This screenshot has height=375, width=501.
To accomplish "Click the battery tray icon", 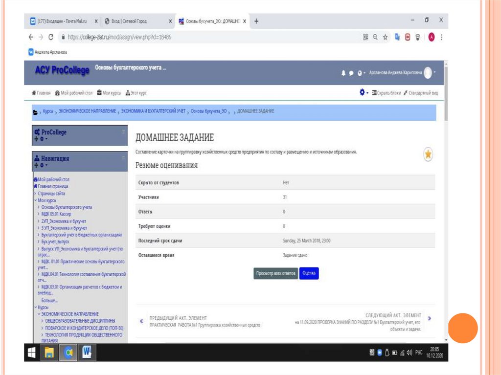I will point(395,353).
